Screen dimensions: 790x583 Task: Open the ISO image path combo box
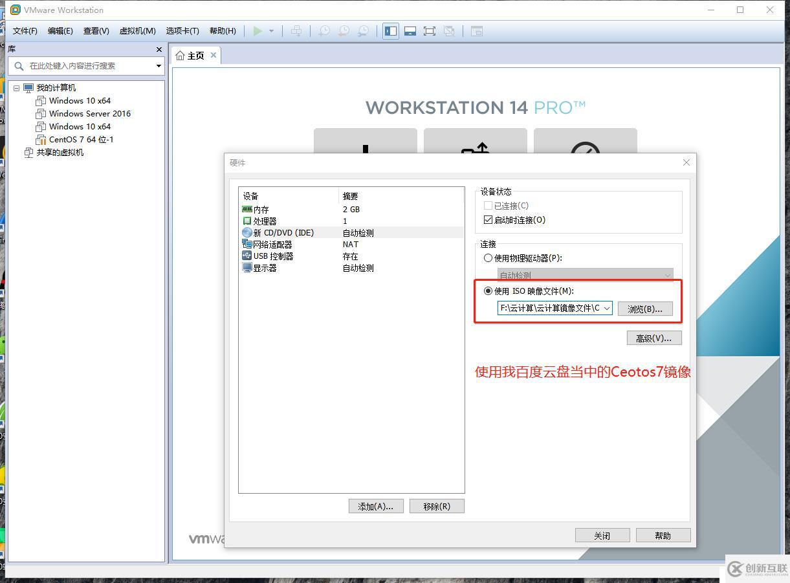tap(555, 309)
